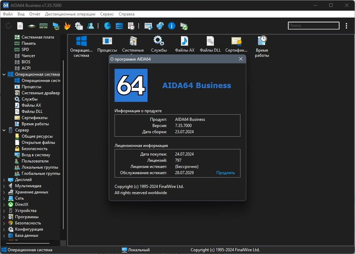
Task: Select Общие ресурсы in the tree
Action: point(33,136)
